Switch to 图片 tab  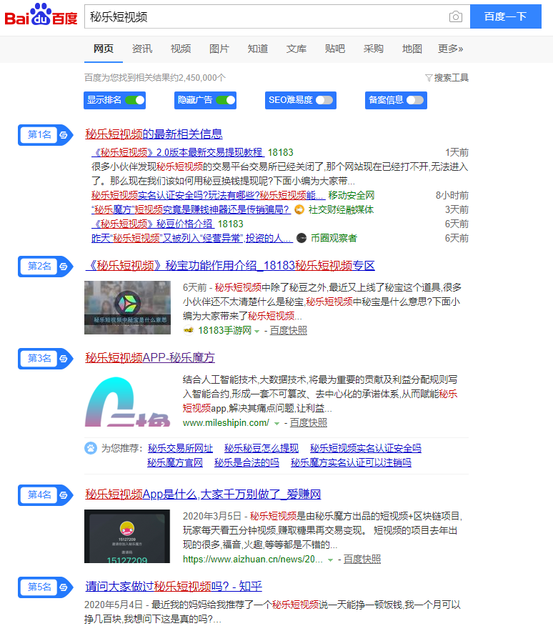click(x=219, y=49)
